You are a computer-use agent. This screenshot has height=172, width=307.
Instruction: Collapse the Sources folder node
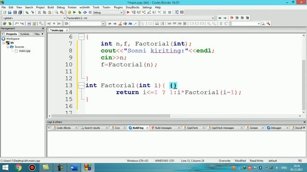pos(8,47)
